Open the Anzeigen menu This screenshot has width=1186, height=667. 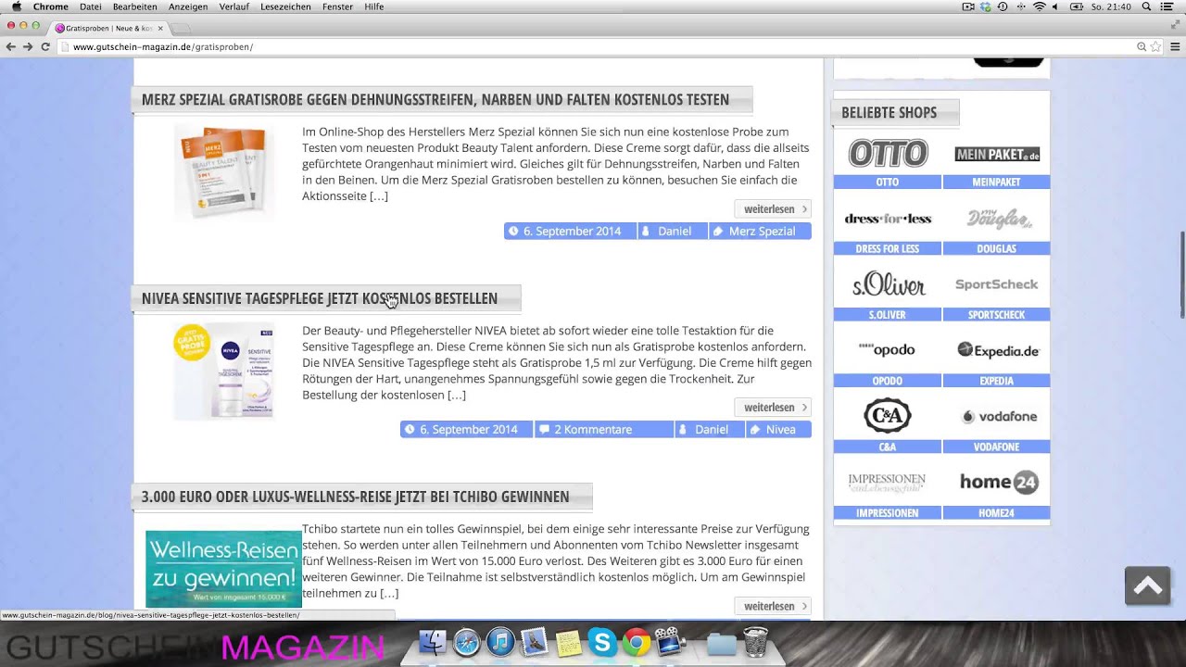pos(188,6)
